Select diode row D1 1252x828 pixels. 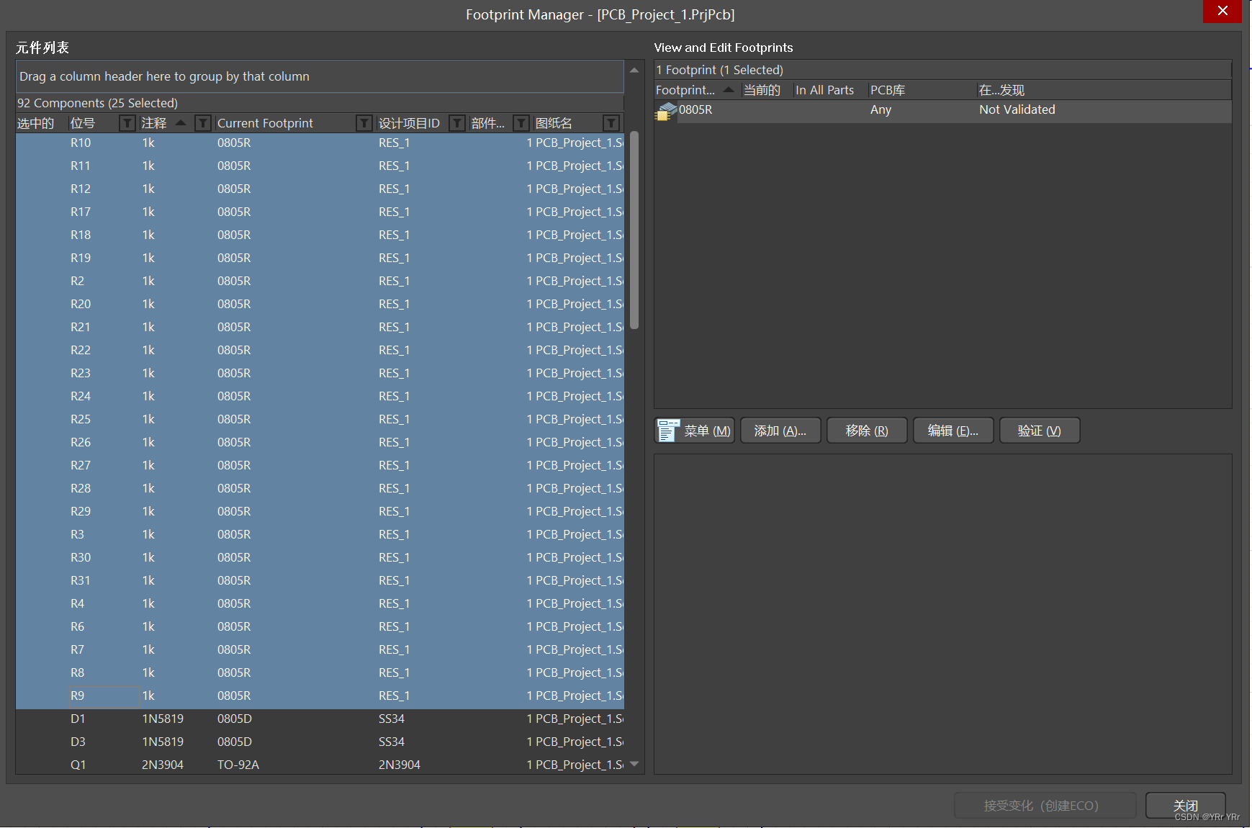click(320, 719)
